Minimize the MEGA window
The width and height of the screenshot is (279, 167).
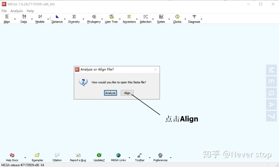tap(248, 4)
